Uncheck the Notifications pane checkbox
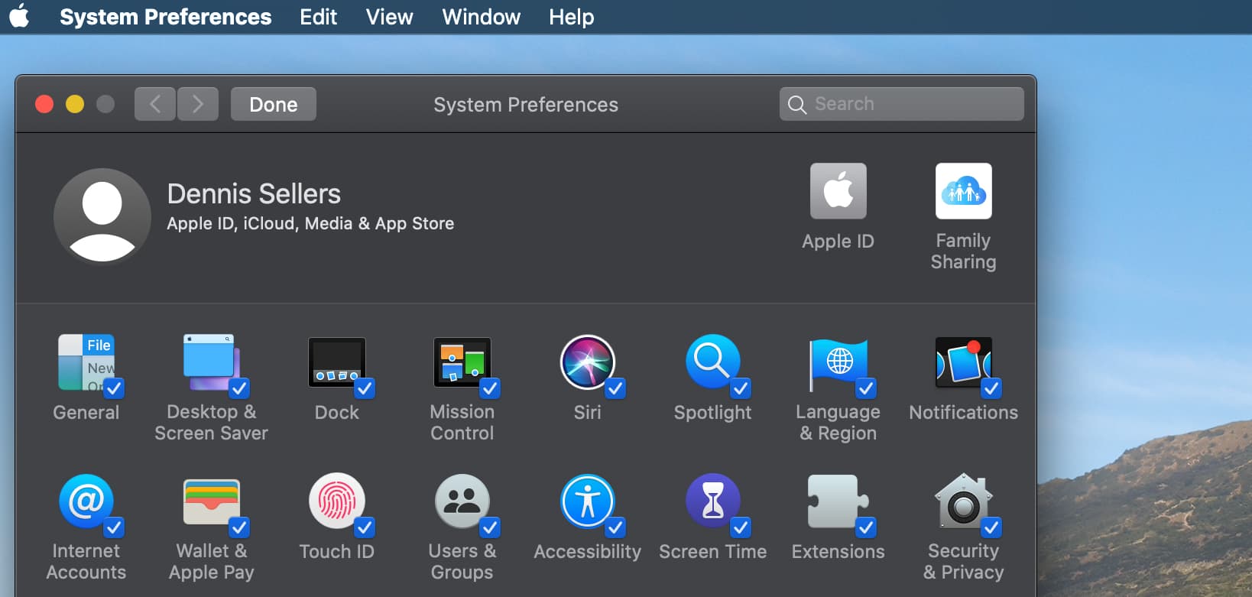 (991, 388)
